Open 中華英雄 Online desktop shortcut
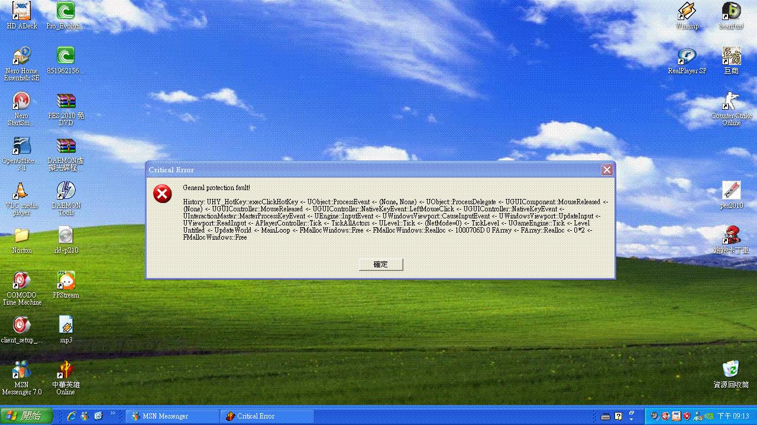 click(x=66, y=378)
